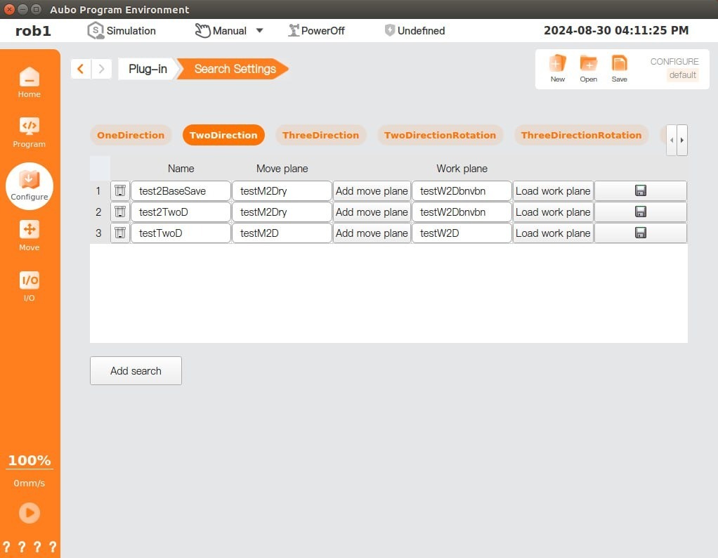Click move plane field testM2Dry in row 1
The height and width of the screenshot is (558, 718).
coord(282,190)
